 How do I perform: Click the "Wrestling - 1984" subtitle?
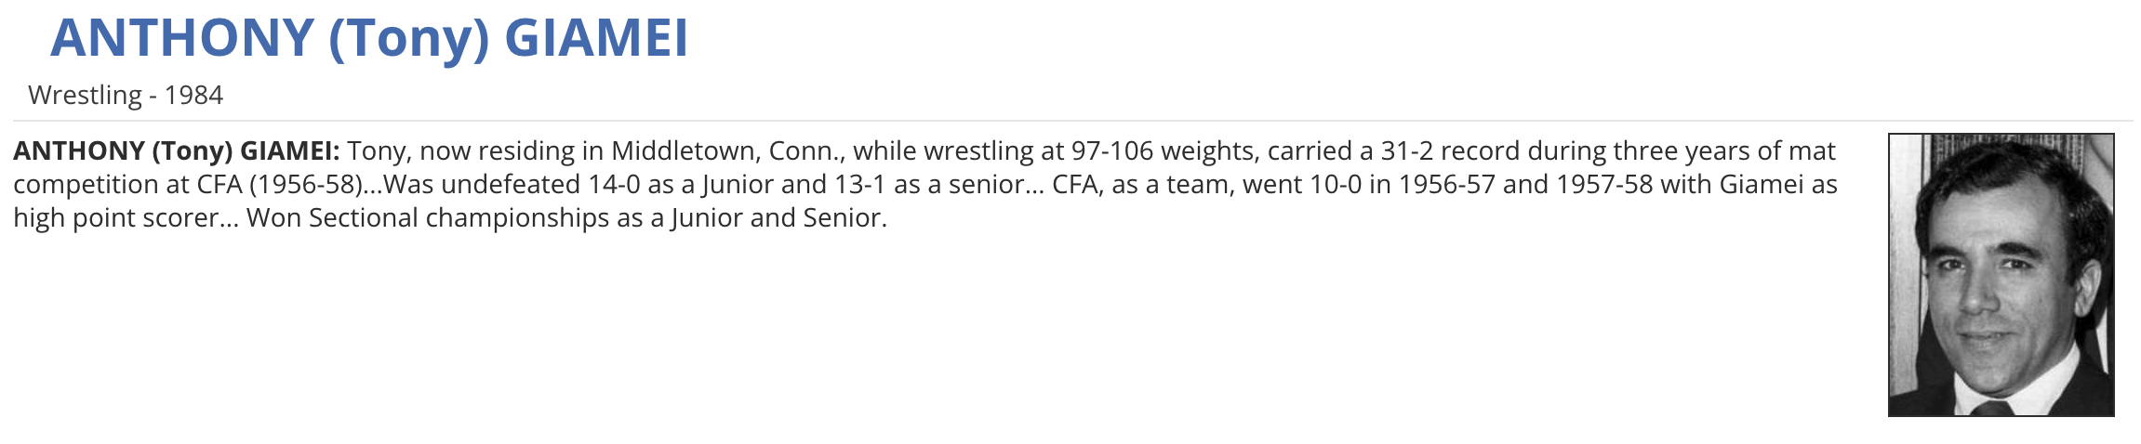pyautogui.click(x=126, y=95)
